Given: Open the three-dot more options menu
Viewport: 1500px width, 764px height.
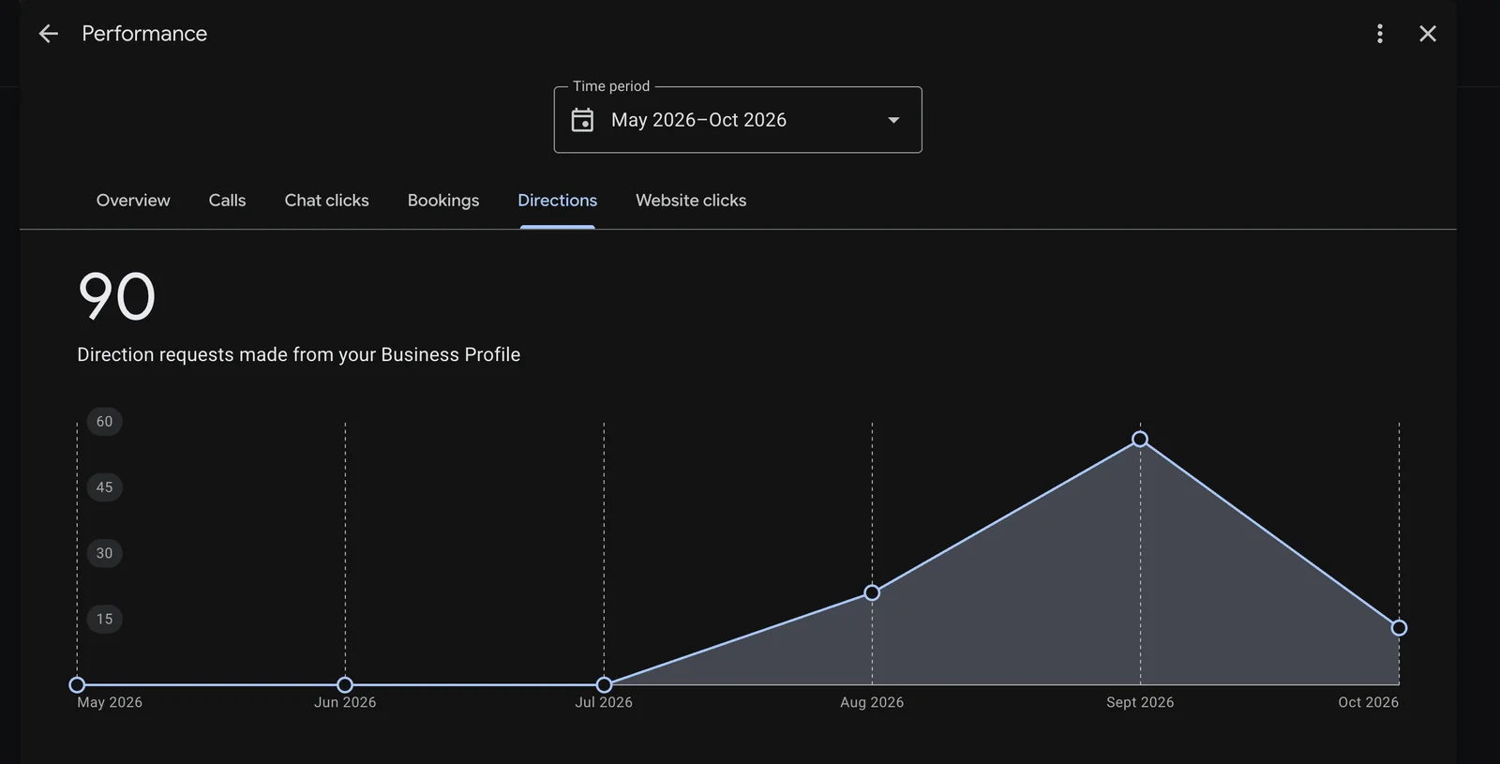Looking at the screenshot, I should tap(1379, 34).
